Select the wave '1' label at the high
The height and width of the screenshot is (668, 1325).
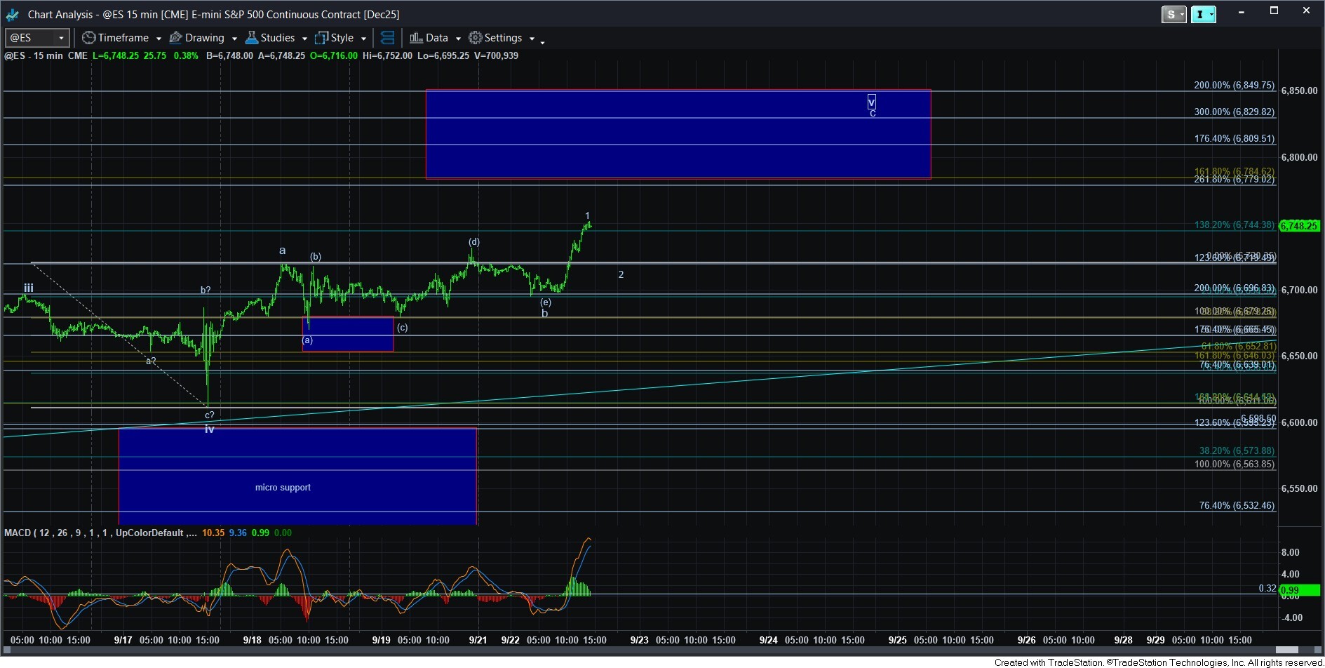587,216
